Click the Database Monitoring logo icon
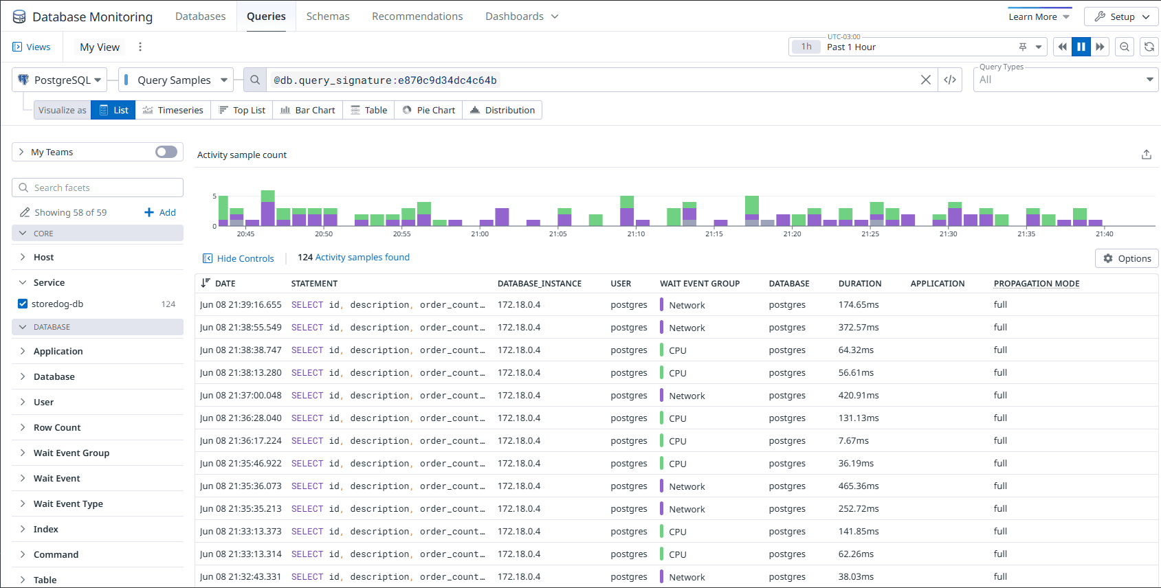 click(x=19, y=16)
